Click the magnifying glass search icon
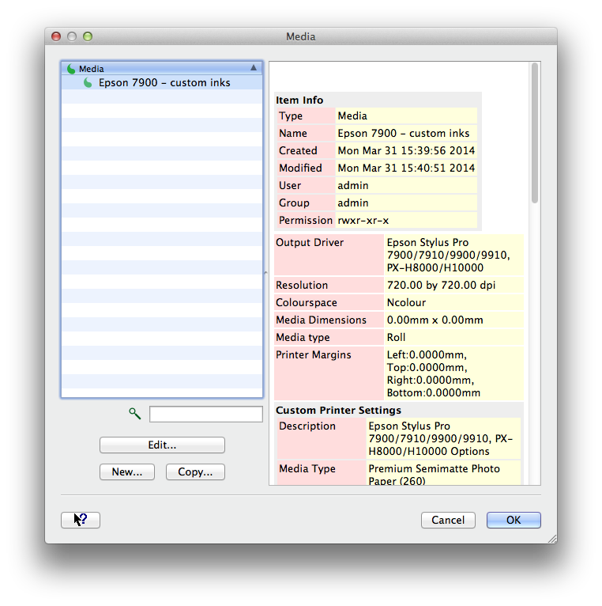This screenshot has height=606, width=602. click(x=134, y=414)
